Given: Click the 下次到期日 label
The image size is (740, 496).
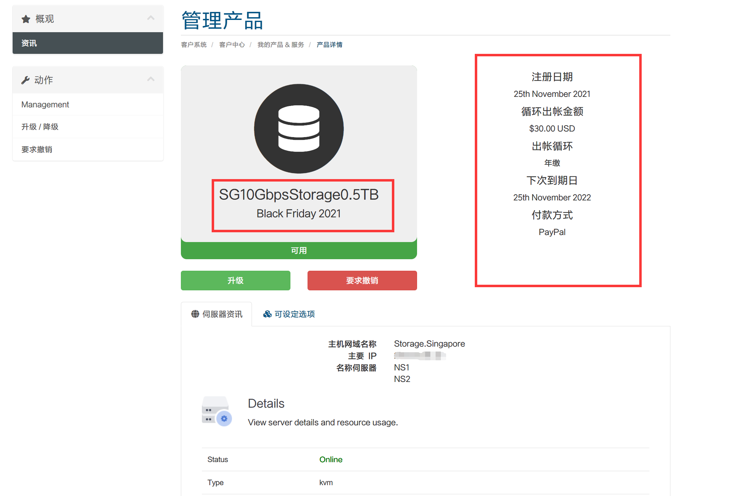Looking at the screenshot, I should pyautogui.click(x=552, y=180).
